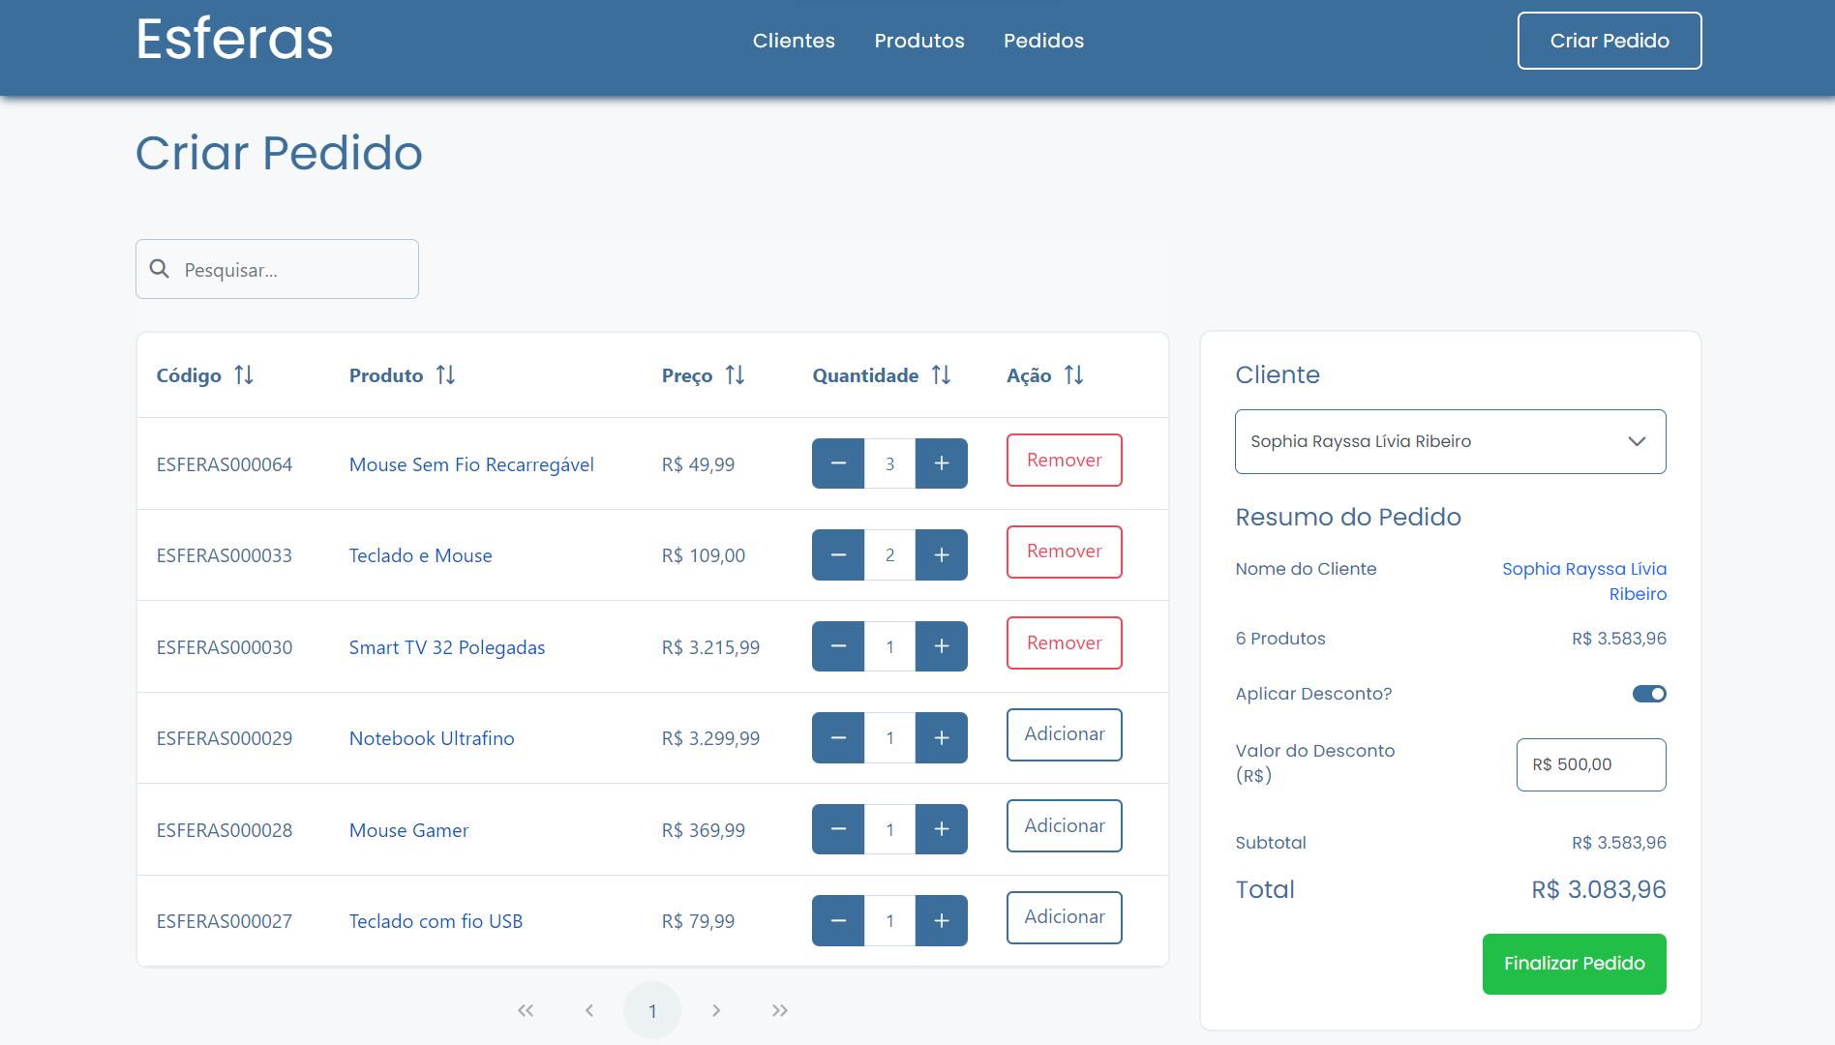Increase quantity of Mouse Gamer
Screen dimensions: 1835x1045
[942, 829]
